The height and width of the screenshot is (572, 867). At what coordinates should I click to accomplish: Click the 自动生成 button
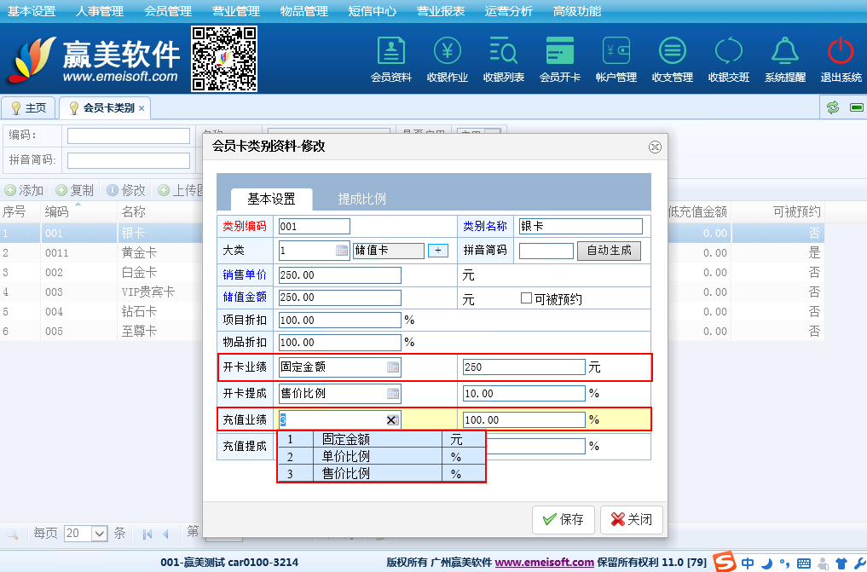point(609,251)
